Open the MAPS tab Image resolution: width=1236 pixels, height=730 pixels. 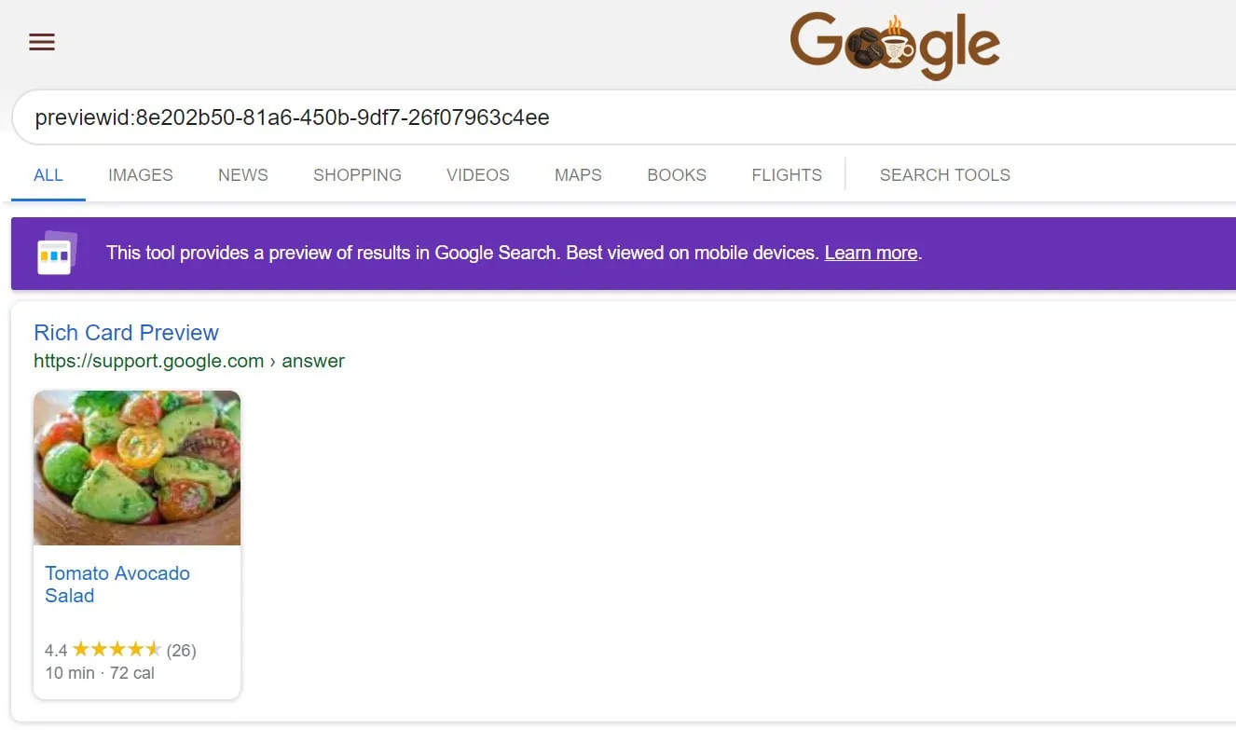[578, 174]
